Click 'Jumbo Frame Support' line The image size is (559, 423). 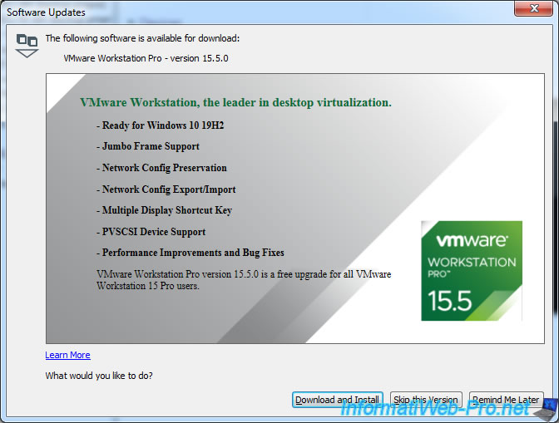[147, 146]
